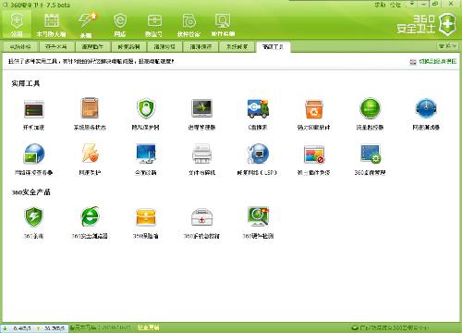This screenshot has height=333, width=462.
Task: Click the green link beside the top-right list icon
Action: point(438,61)
